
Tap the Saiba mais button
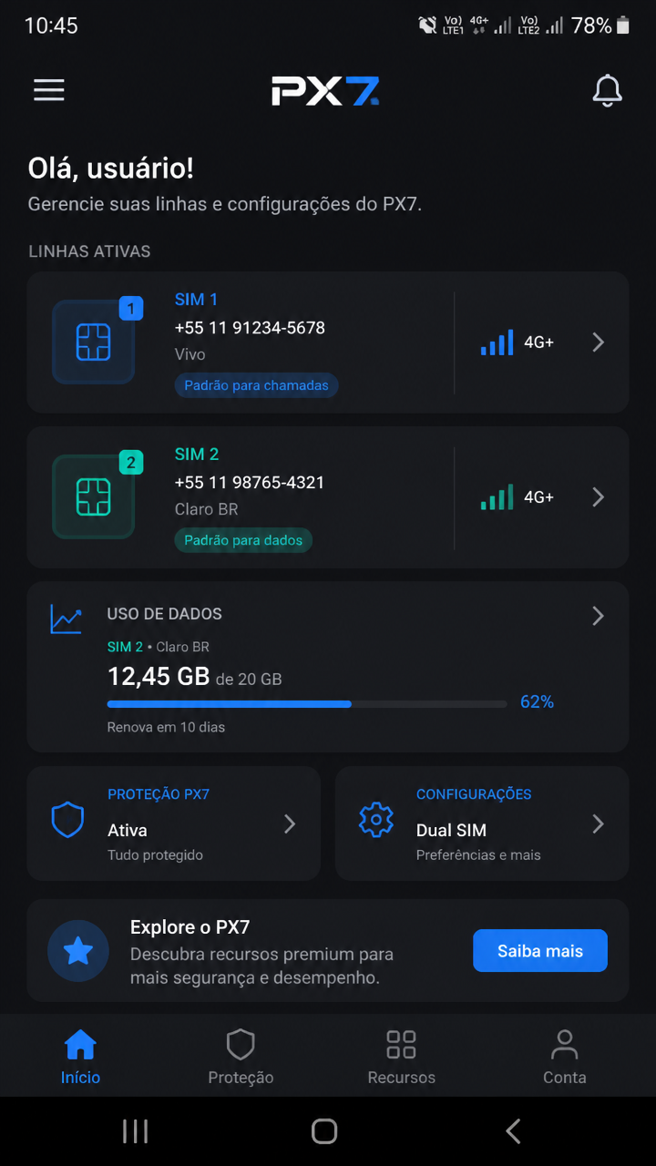(540, 951)
